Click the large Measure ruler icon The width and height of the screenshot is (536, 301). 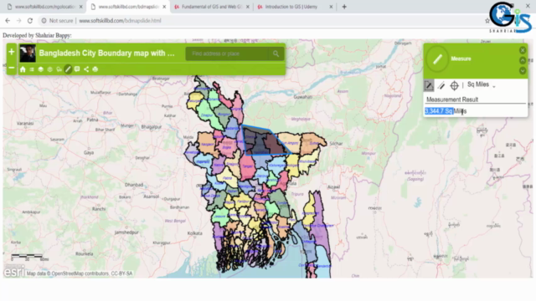pos(437,59)
